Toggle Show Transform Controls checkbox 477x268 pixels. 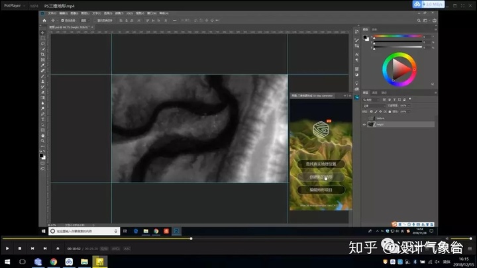pos(95,21)
